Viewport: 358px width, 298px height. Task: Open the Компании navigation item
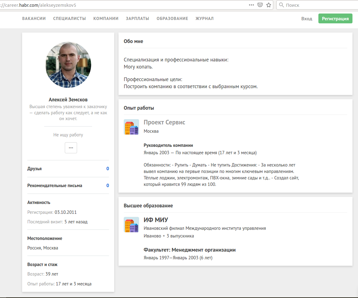[x=106, y=18]
